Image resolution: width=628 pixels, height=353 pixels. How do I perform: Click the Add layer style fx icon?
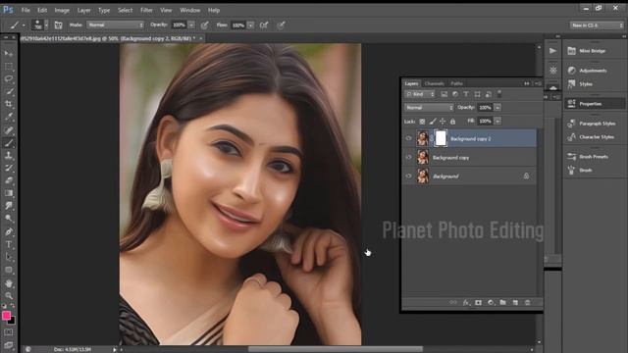pyautogui.click(x=466, y=303)
